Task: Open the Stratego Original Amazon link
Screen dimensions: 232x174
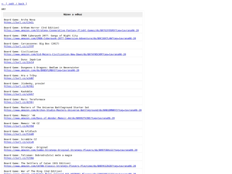Action: (70, 150)
